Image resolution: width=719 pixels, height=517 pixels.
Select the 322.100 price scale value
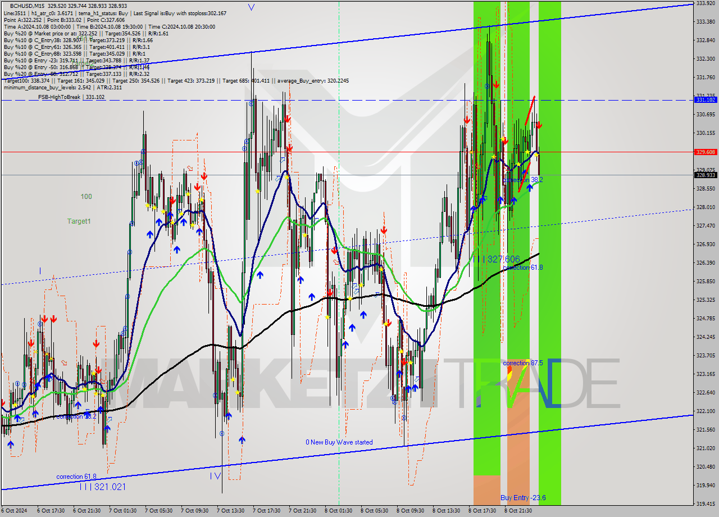click(x=706, y=411)
